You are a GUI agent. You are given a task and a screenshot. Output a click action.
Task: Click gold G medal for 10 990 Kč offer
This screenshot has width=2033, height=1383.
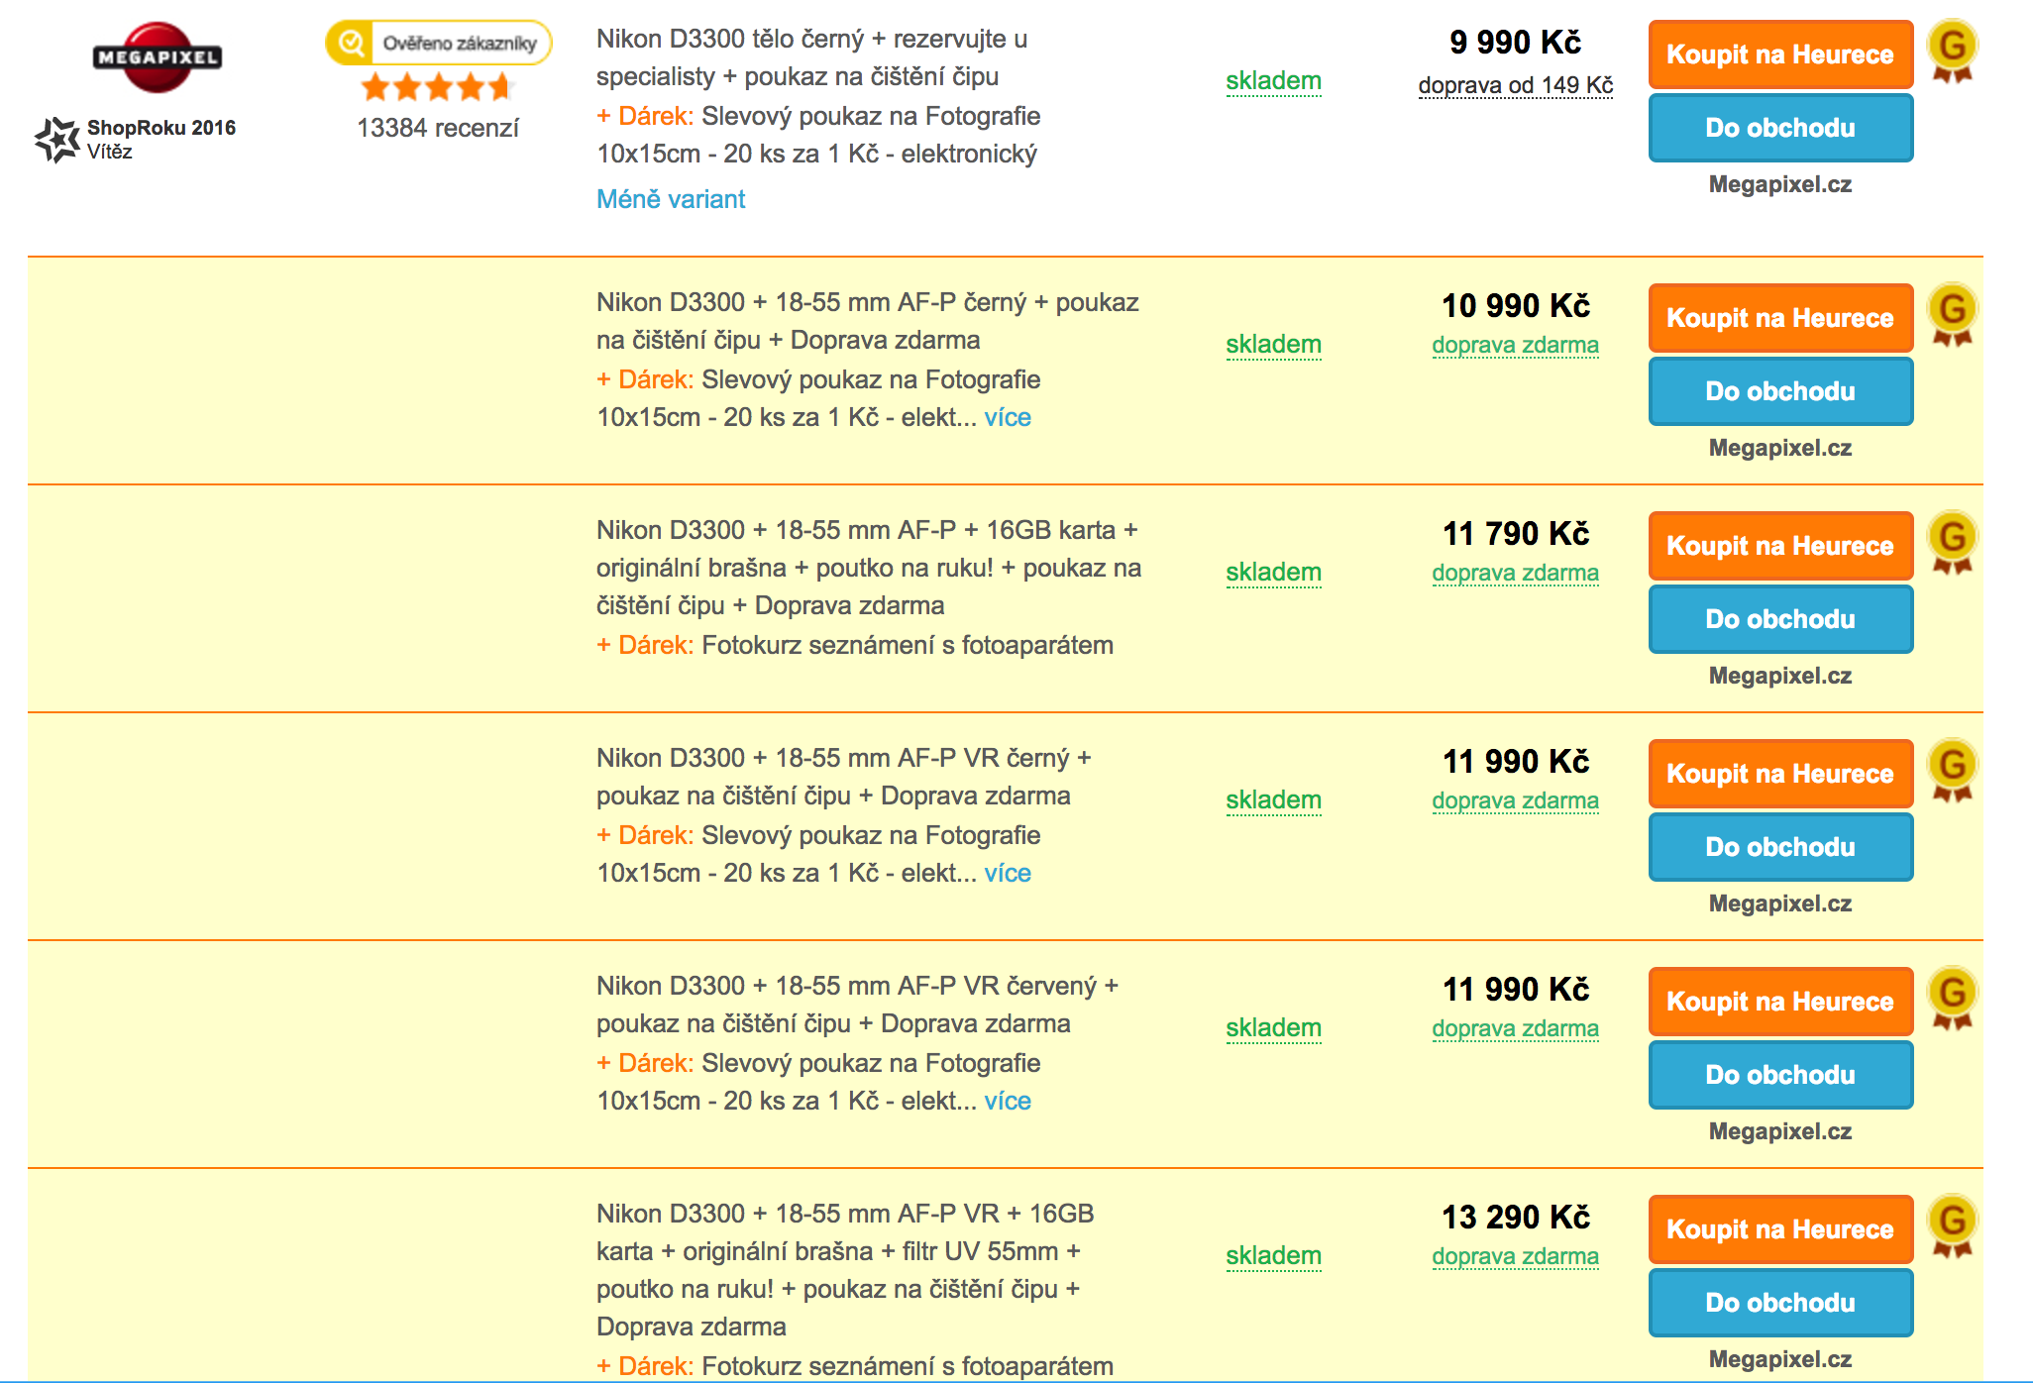[x=1953, y=315]
